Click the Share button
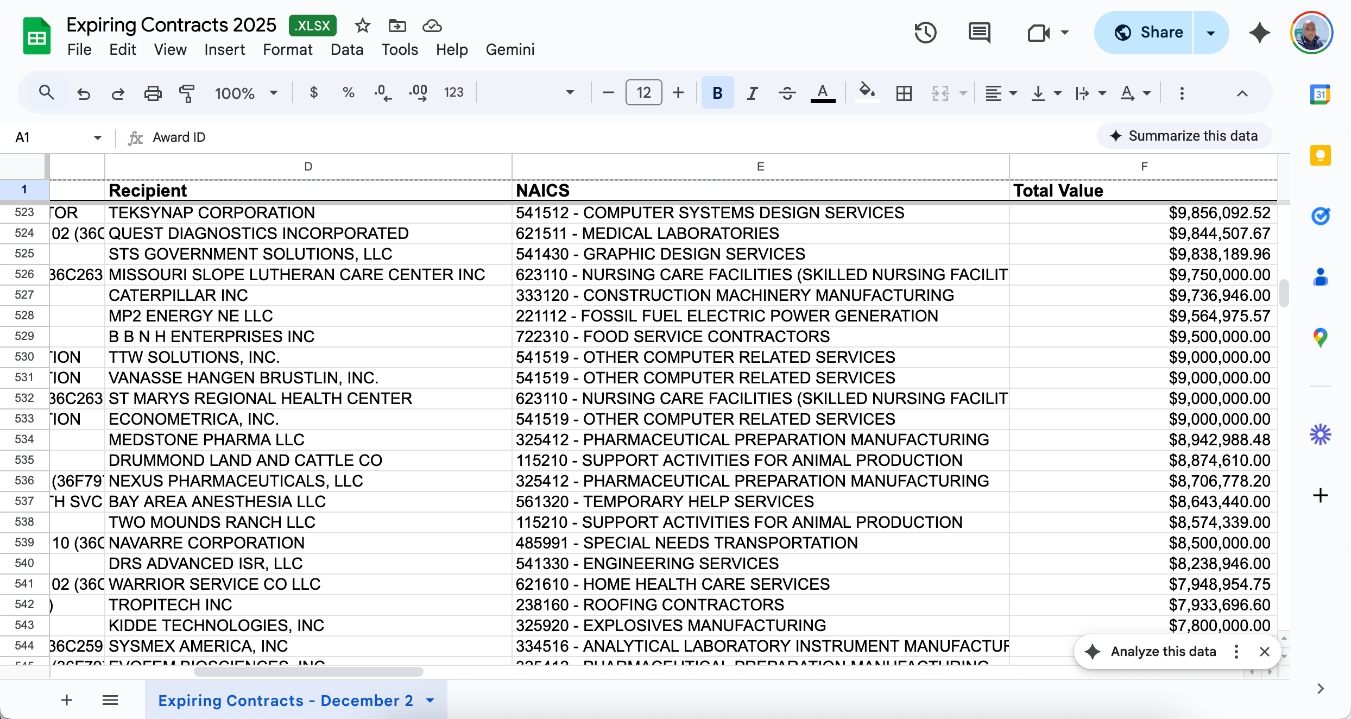 [1147, 33]
